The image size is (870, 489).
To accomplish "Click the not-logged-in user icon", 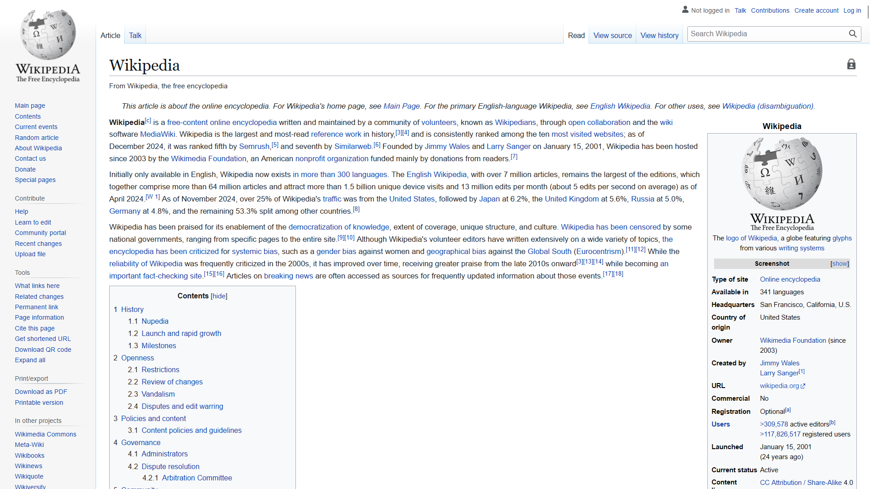I will 685,10.
